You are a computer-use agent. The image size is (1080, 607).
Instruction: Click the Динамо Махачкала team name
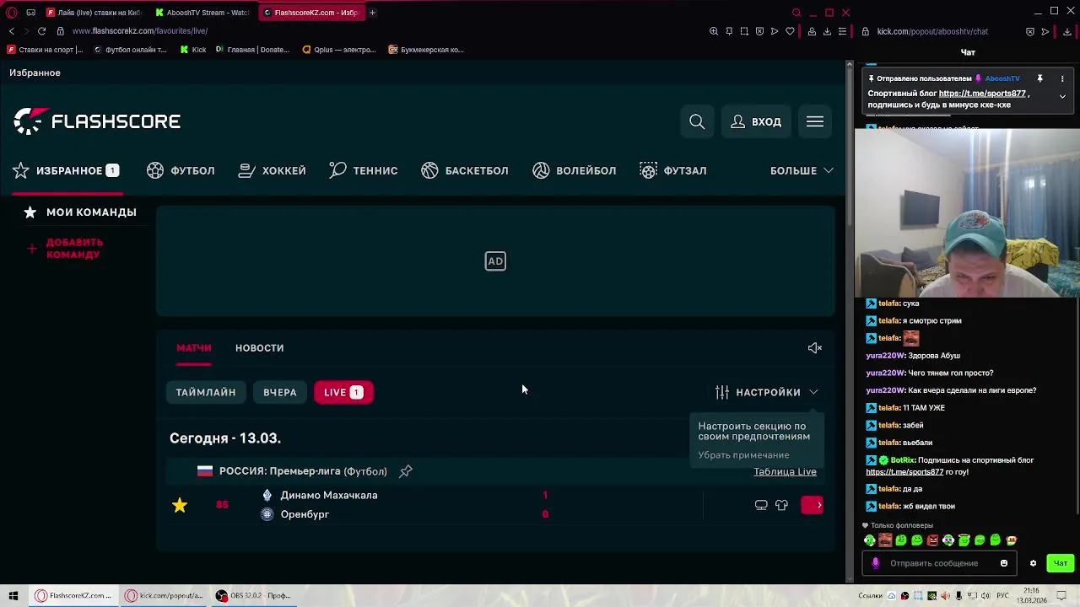[x=329, y=495]
